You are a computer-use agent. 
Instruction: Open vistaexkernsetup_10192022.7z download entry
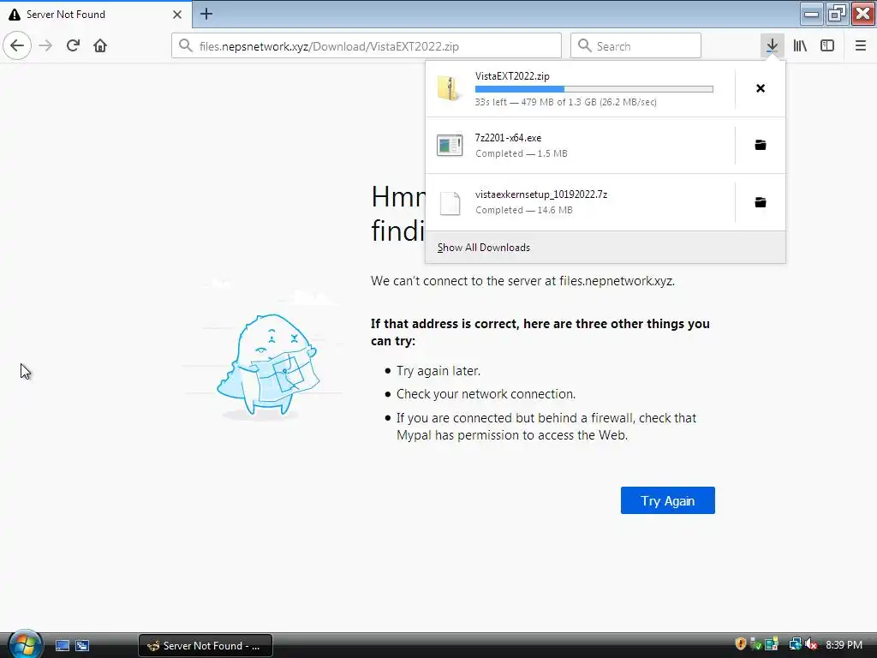click(580, 202)
